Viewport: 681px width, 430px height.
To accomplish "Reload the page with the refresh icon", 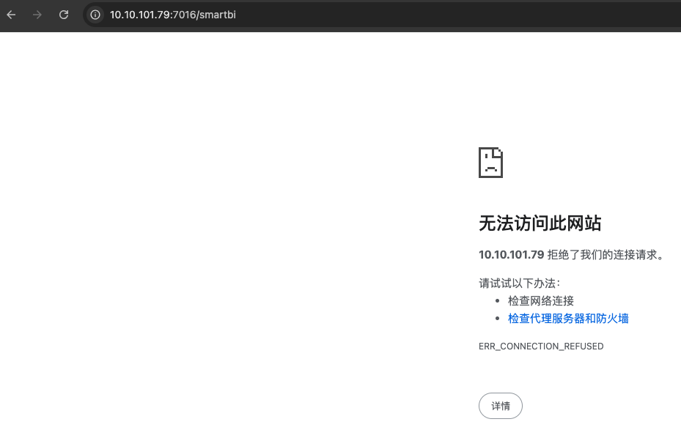I will tap(64, 15).
